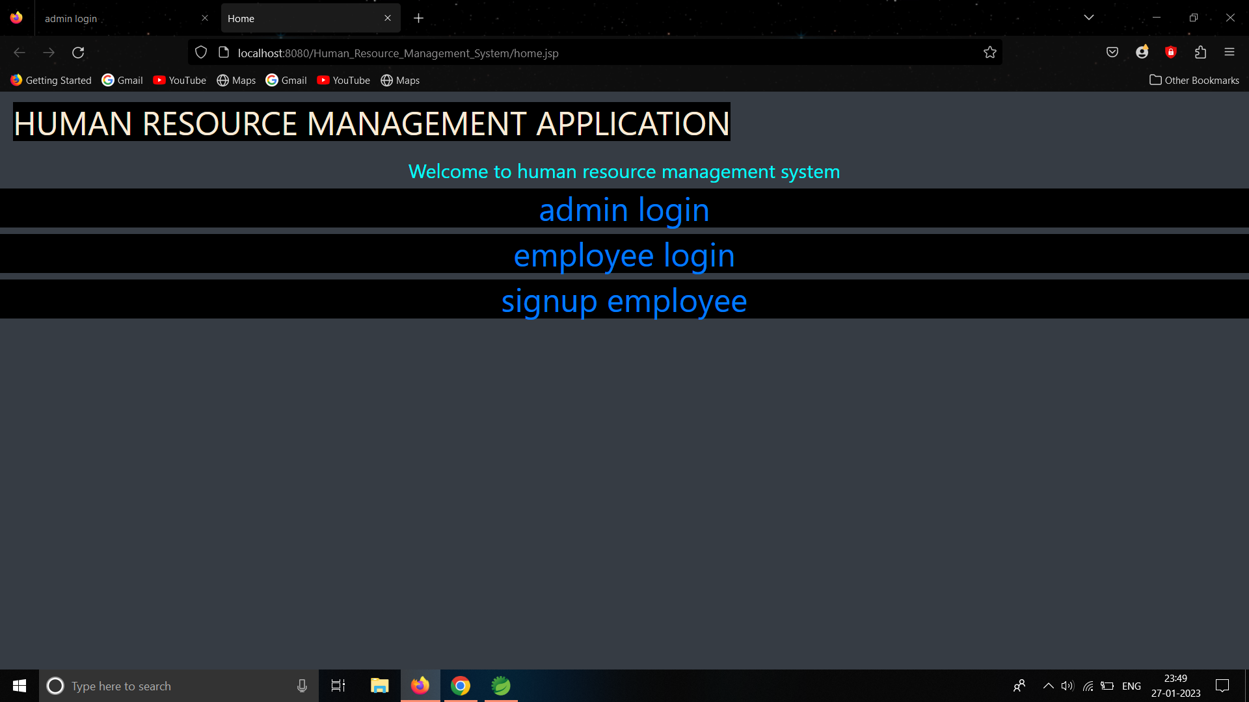Viewport: 1249px width, 702px height.
Task: Reload the current page
Action: click(x=78, y=53)
